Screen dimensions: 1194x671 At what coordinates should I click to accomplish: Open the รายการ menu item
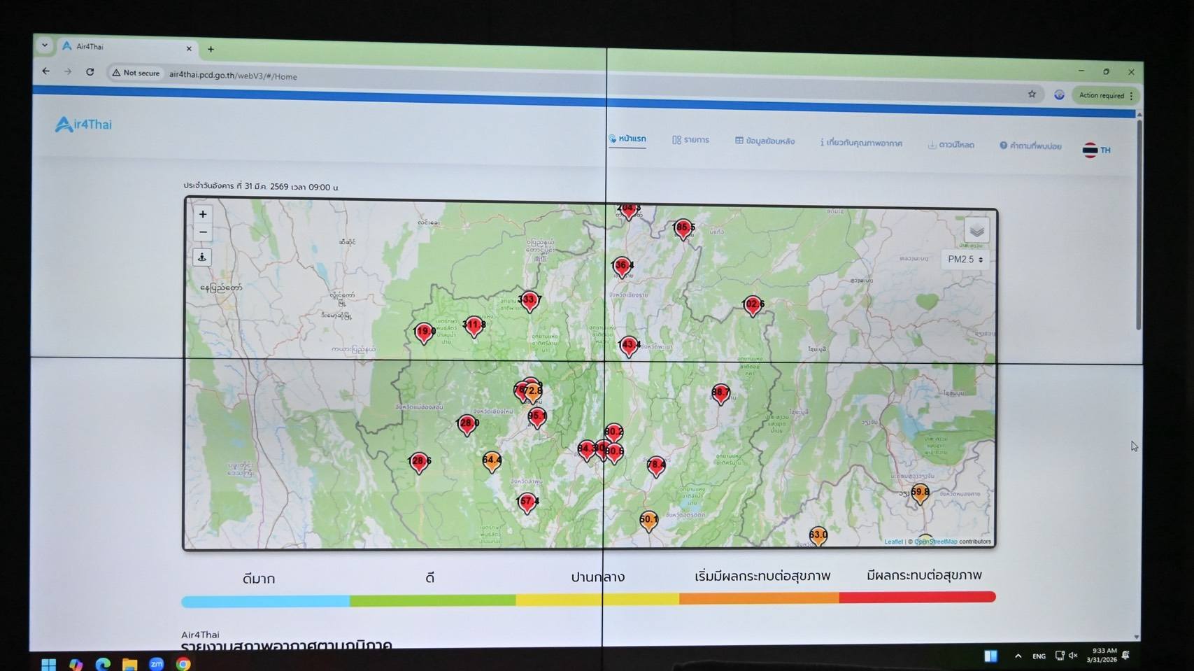tap(690, 140)
